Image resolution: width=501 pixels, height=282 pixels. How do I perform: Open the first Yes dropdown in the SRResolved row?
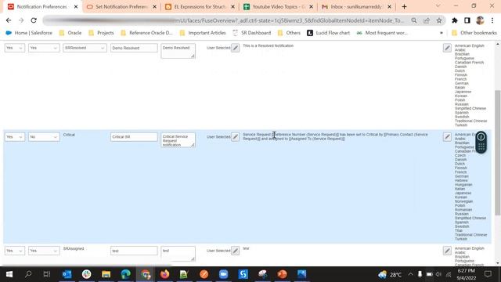[15, 48]
